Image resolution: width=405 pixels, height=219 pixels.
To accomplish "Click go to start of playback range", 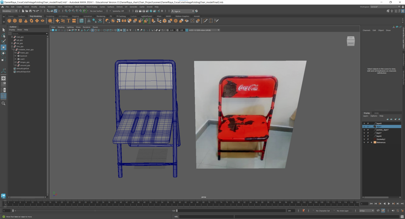I will (x=371, y=204).
